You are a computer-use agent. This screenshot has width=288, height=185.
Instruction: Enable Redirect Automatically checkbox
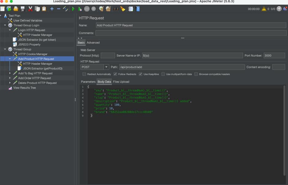[x=84, y=74]
